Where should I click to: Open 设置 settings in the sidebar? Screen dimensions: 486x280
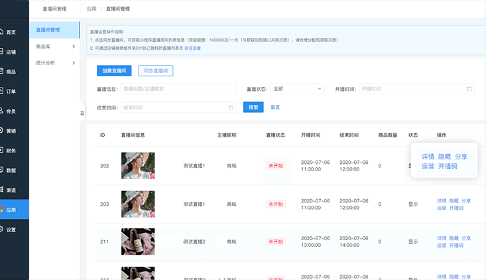(x=10, y=230)
